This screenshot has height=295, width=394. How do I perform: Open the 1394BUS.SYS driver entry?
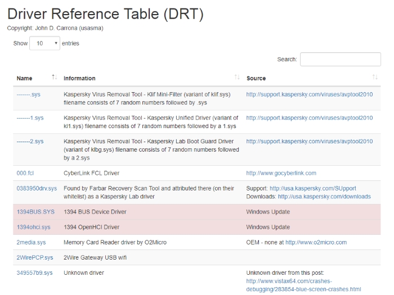[x=35, y=212]
